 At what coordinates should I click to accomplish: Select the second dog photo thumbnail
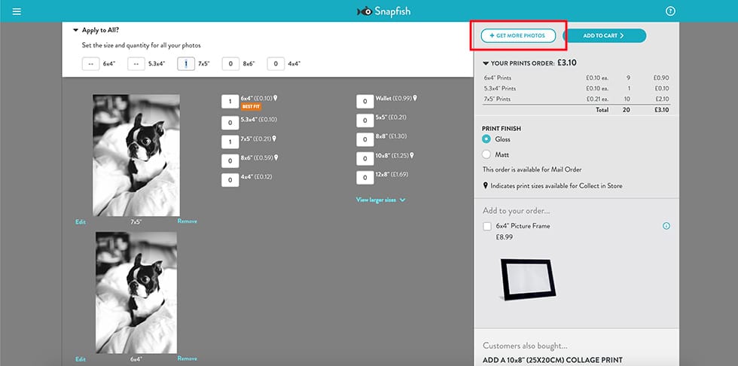[x=136, y=293]
